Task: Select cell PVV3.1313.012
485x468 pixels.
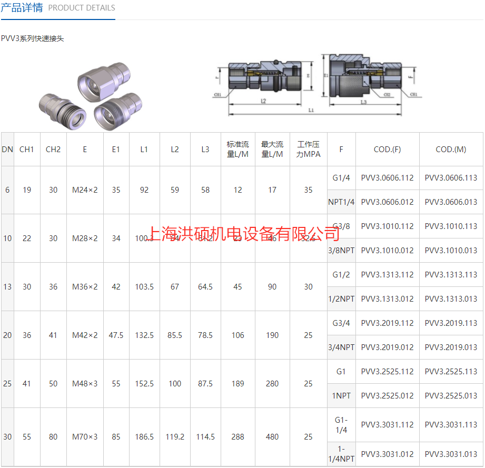Action: [387, 298]
